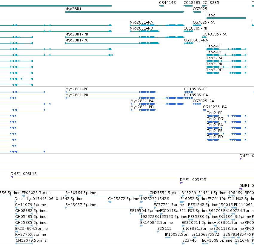Select the Myo28B1 gene span bar
Viewport: 254px width, 245px height.
pyautogui.click(x=125, y=12)
